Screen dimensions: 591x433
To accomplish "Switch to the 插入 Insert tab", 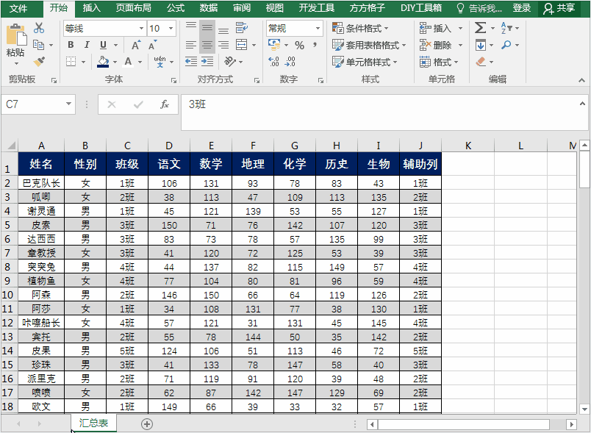I will (92, 8).
